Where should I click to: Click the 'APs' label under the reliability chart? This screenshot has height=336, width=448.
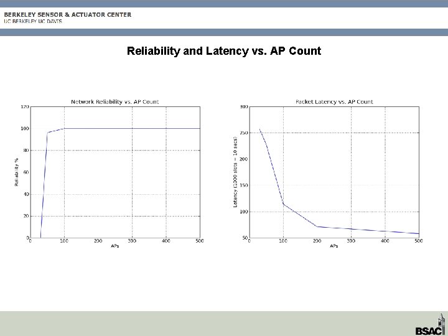(x=115, y=246)
